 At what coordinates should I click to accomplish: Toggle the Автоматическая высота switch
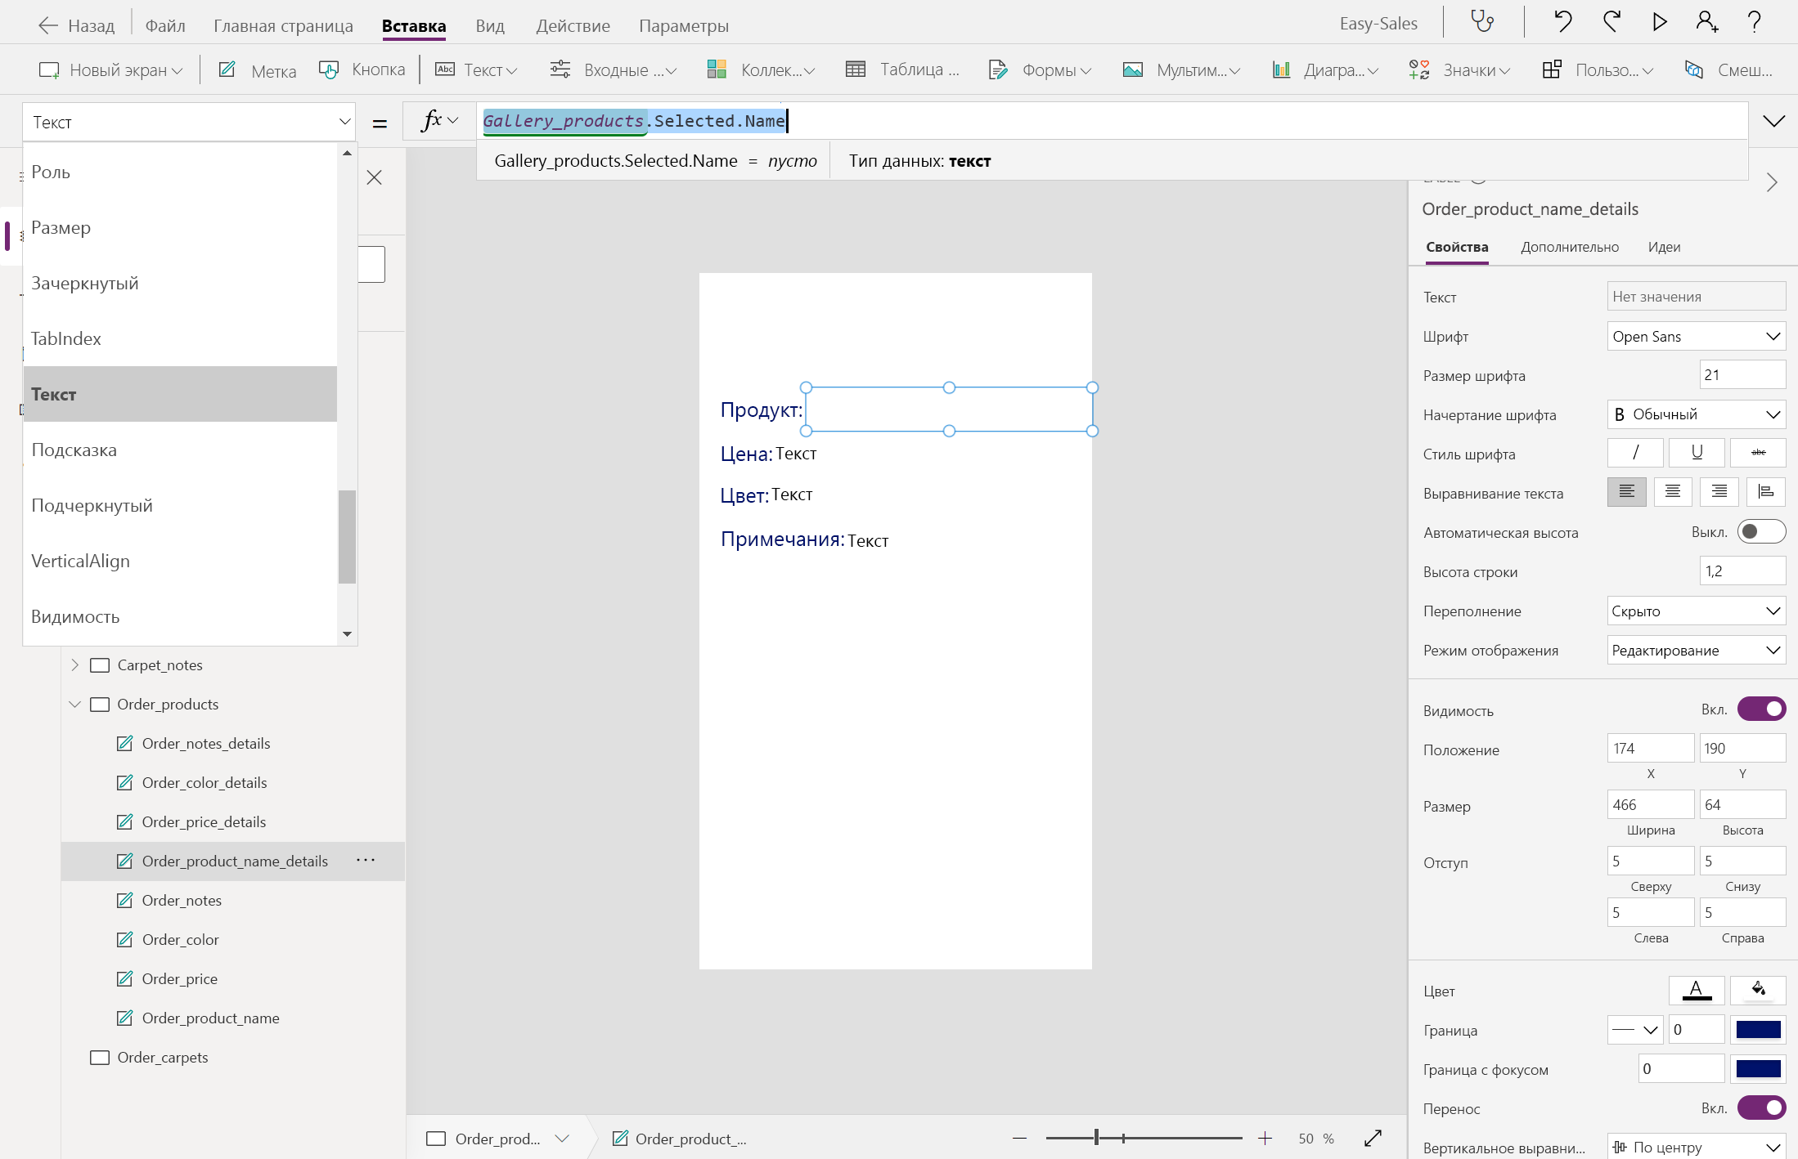[1760, 532]
